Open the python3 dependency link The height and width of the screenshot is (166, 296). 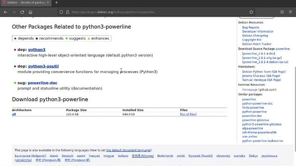coord(37,50)
